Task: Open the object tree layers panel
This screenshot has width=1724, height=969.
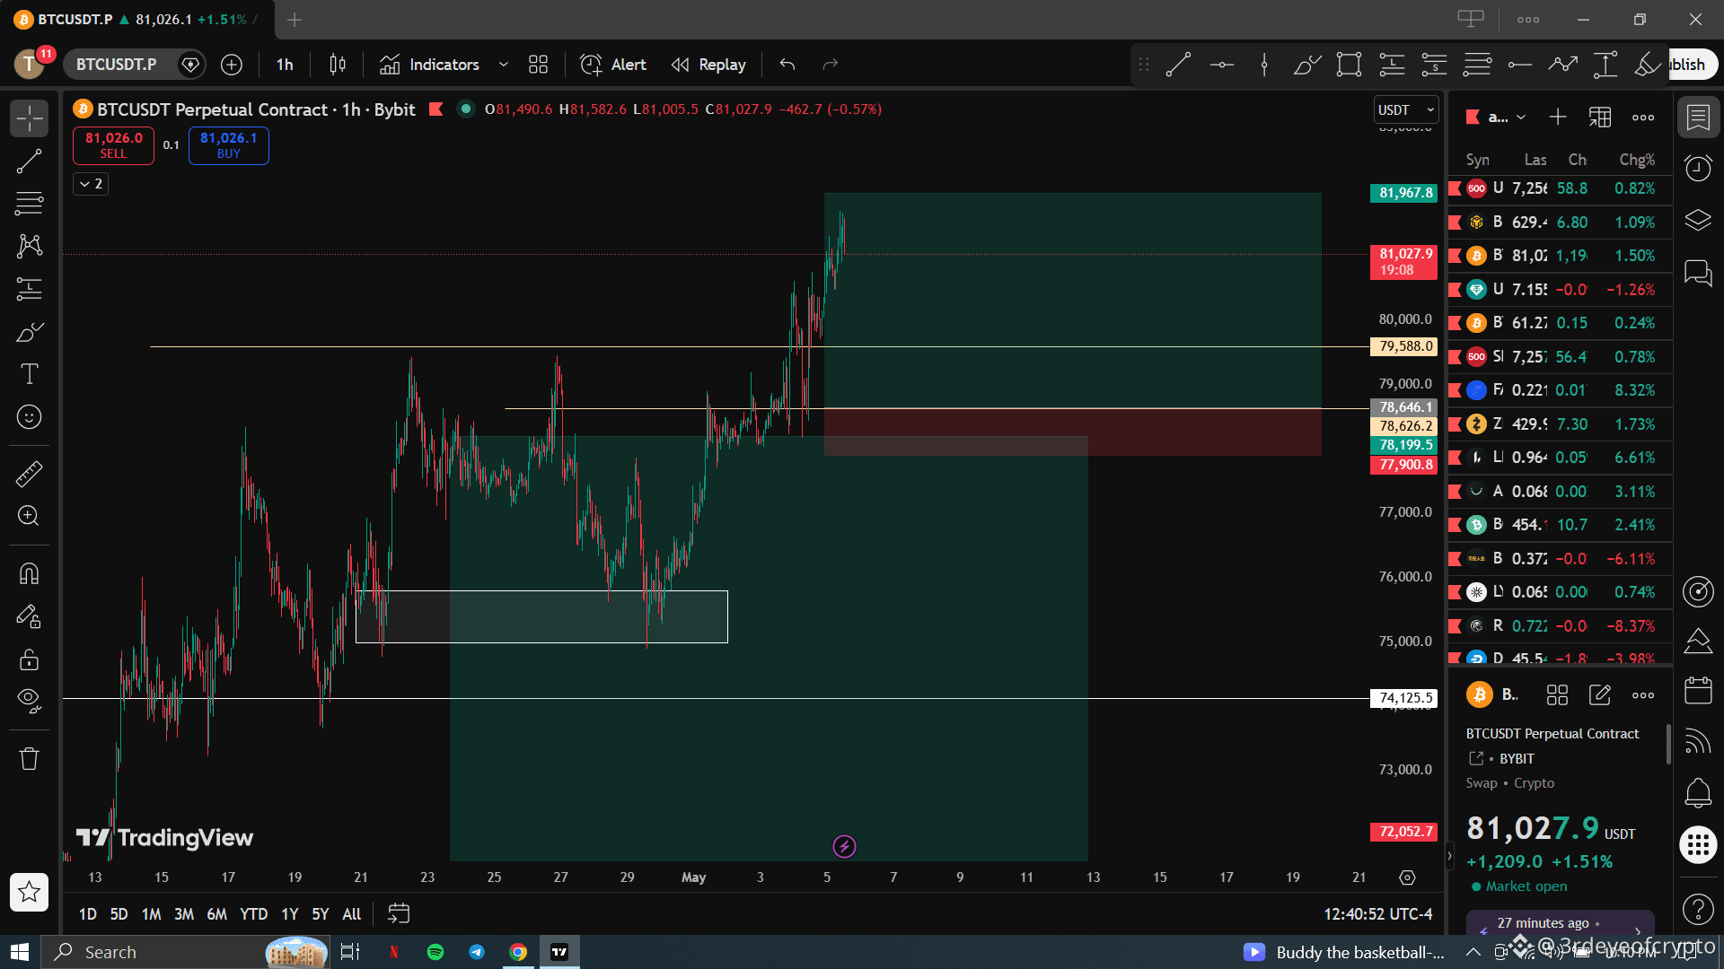Action: (1698, 221)
